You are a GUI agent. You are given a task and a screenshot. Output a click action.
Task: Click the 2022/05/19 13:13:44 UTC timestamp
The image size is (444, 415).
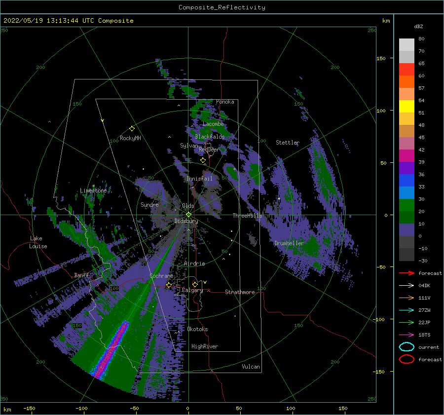(68, 21)
